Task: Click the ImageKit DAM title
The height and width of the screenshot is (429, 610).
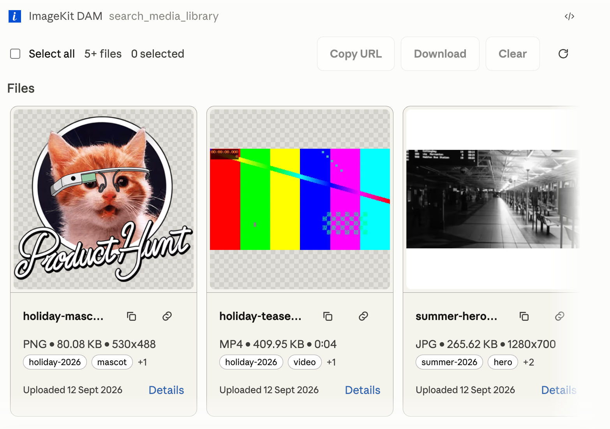Action: pyautogui.click(x=65, y=16)
